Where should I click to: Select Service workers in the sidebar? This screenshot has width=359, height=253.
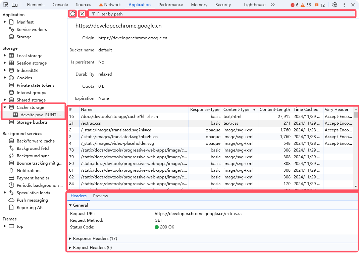32,30
